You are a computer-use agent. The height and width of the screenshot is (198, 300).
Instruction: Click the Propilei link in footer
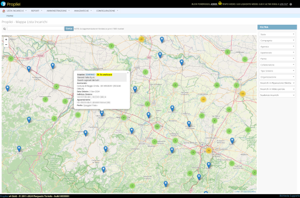(x=4, y=196)
